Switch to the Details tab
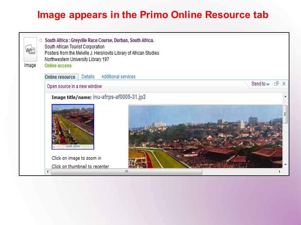This screenshot has width=301, height=225. [x=88, y=77]
